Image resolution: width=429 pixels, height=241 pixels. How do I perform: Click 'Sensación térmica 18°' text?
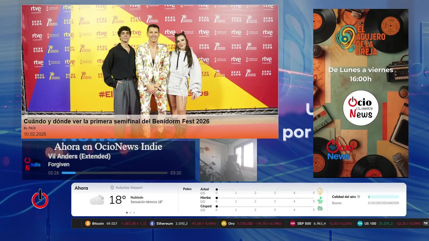[146, 202]
